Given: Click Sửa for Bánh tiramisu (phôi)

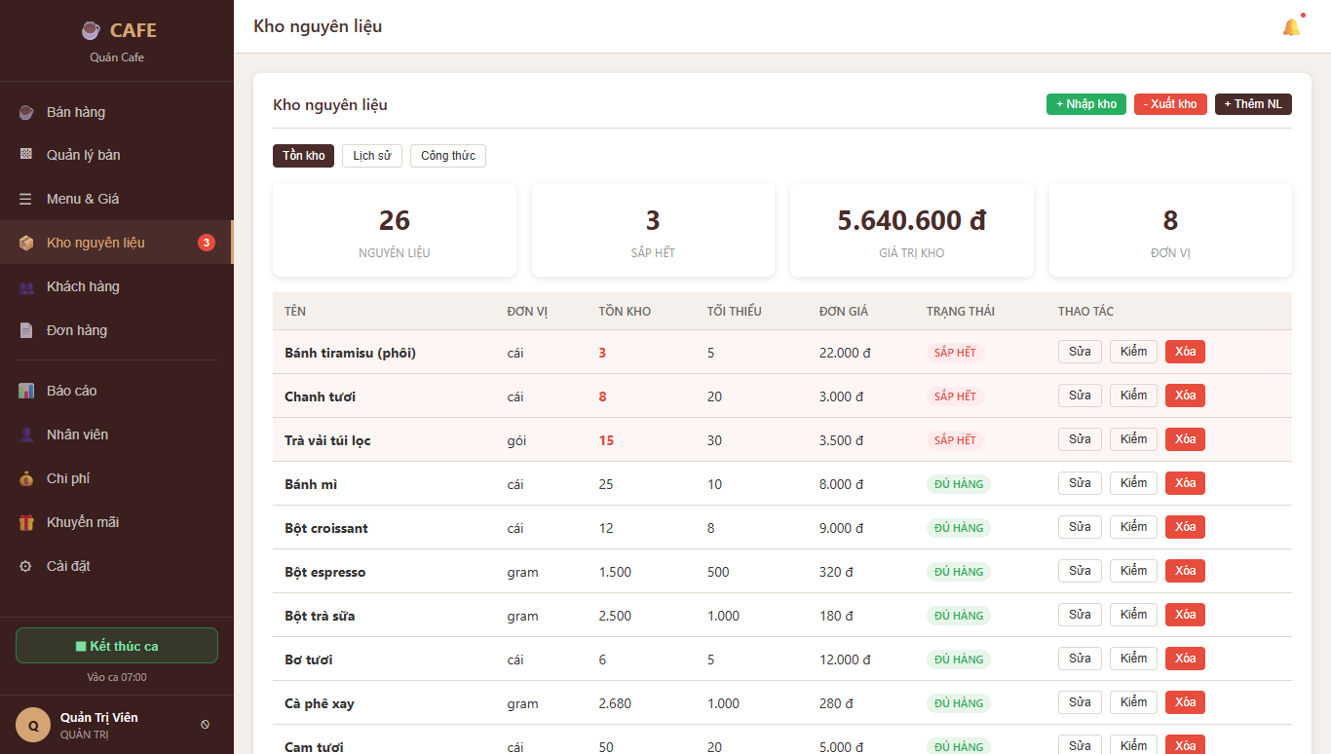Looking at the screenshot, I should click(x=1080, y=352).
